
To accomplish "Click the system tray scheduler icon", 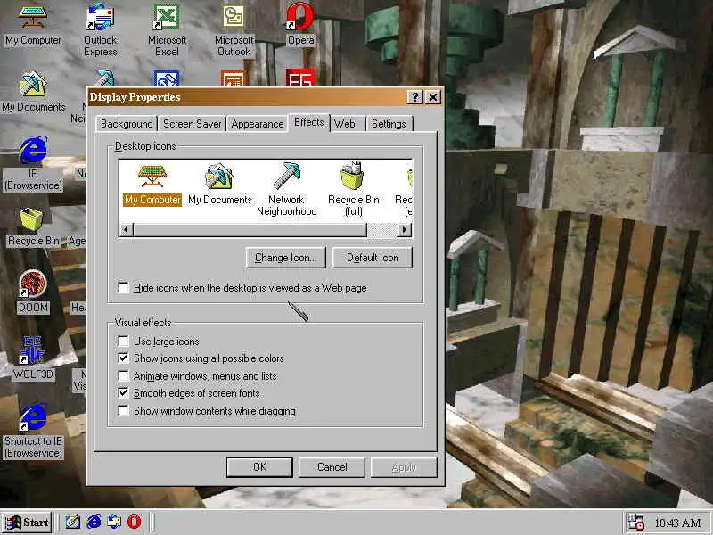I will click(635, 523).
